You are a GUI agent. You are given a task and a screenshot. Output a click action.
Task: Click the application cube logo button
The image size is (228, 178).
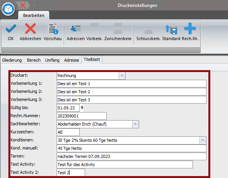tap(8, 9)
